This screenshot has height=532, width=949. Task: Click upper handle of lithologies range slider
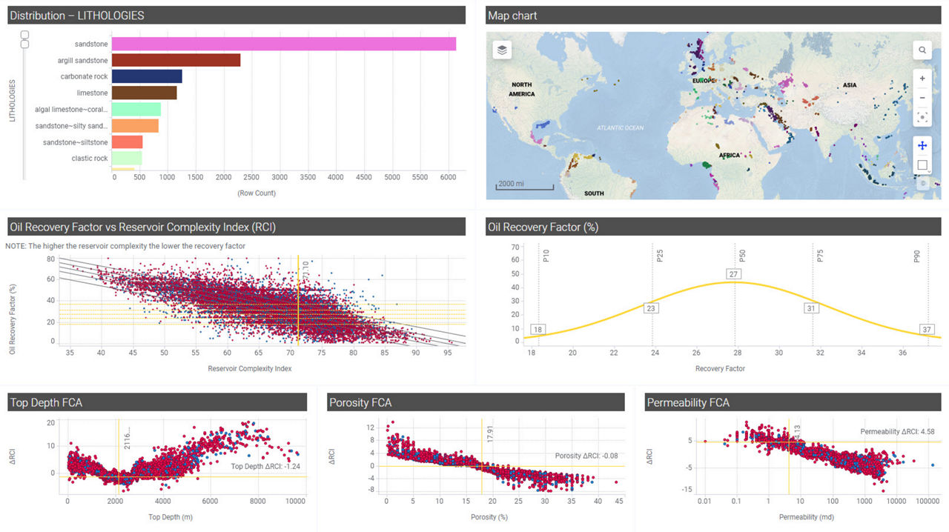(24, 35)
